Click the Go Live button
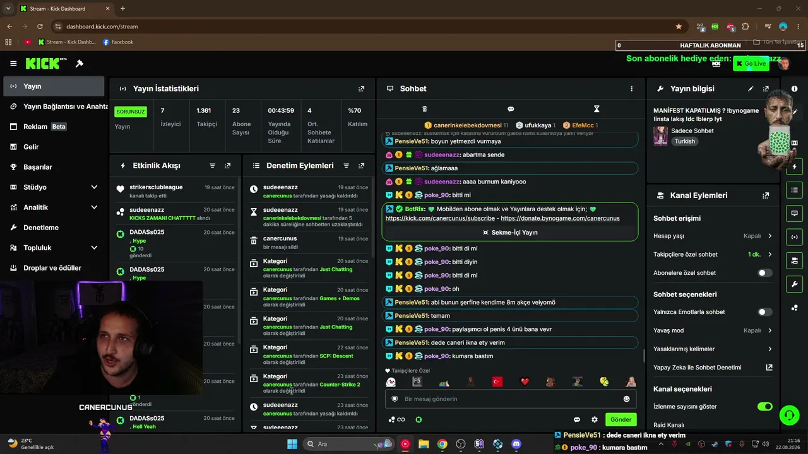This screenshot has width=808, height=454. (751, 64)
